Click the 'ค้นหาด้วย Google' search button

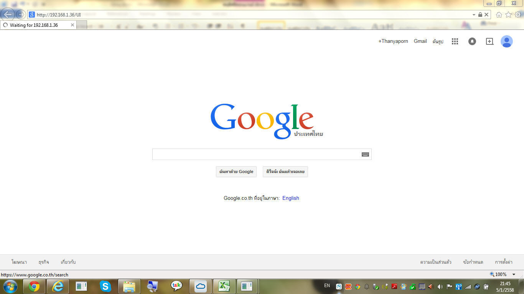pos(236,171)
